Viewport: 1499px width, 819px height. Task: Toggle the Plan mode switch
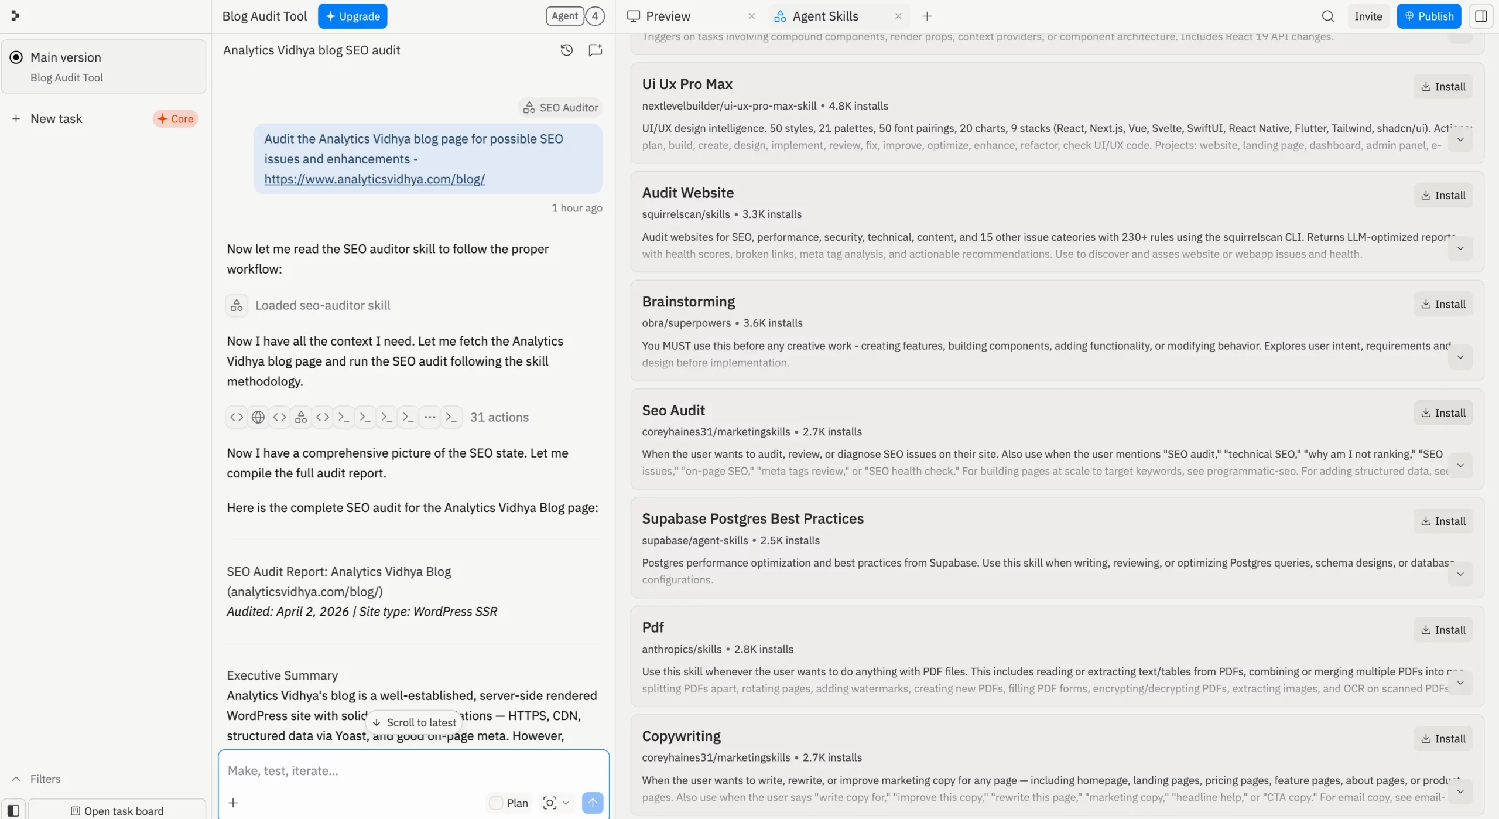tap(496, 803)
